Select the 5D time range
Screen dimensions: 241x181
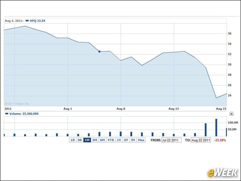79,140
